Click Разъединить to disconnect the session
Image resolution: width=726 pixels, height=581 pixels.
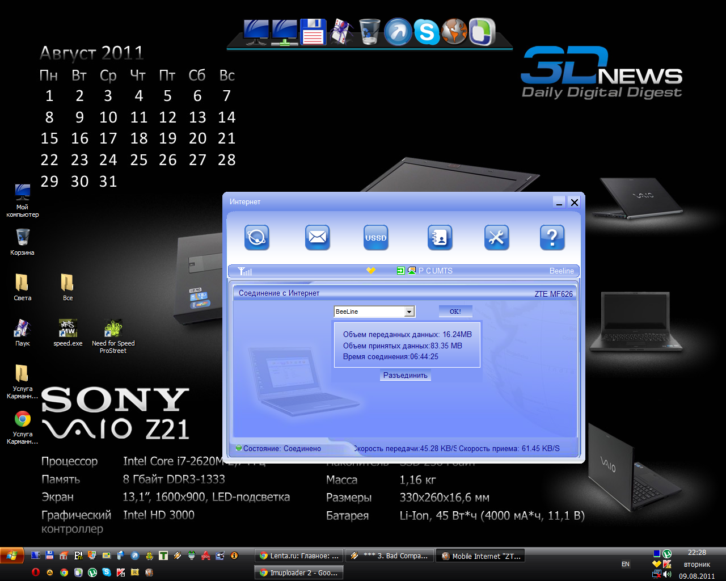(x=405, y=375)
